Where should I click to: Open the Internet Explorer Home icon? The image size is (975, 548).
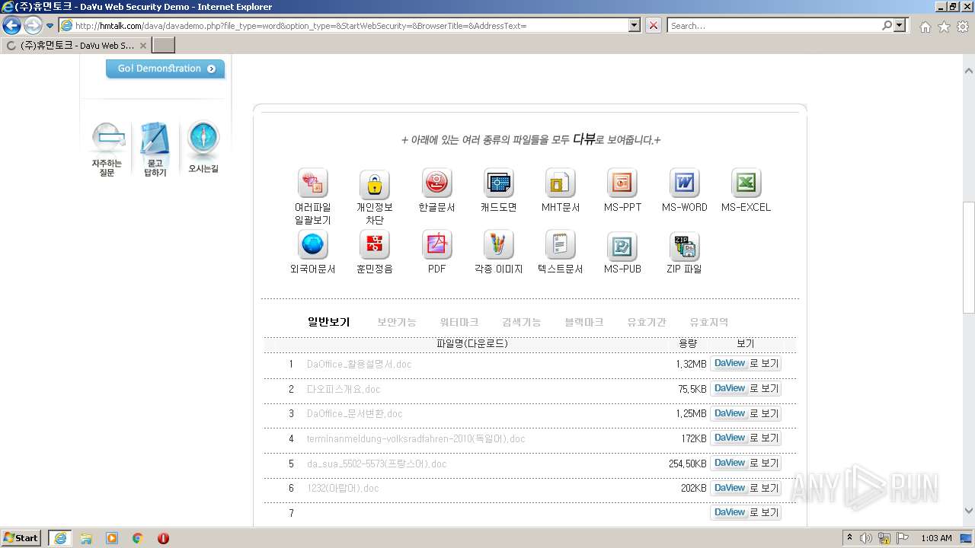(925, 27)
